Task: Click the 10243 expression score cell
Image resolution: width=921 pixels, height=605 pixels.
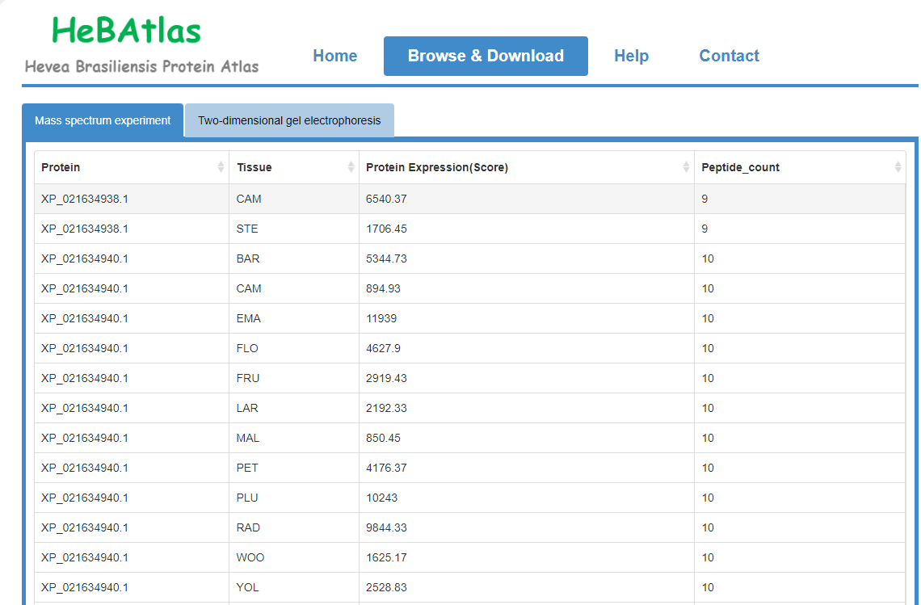Action: [381, 498]
